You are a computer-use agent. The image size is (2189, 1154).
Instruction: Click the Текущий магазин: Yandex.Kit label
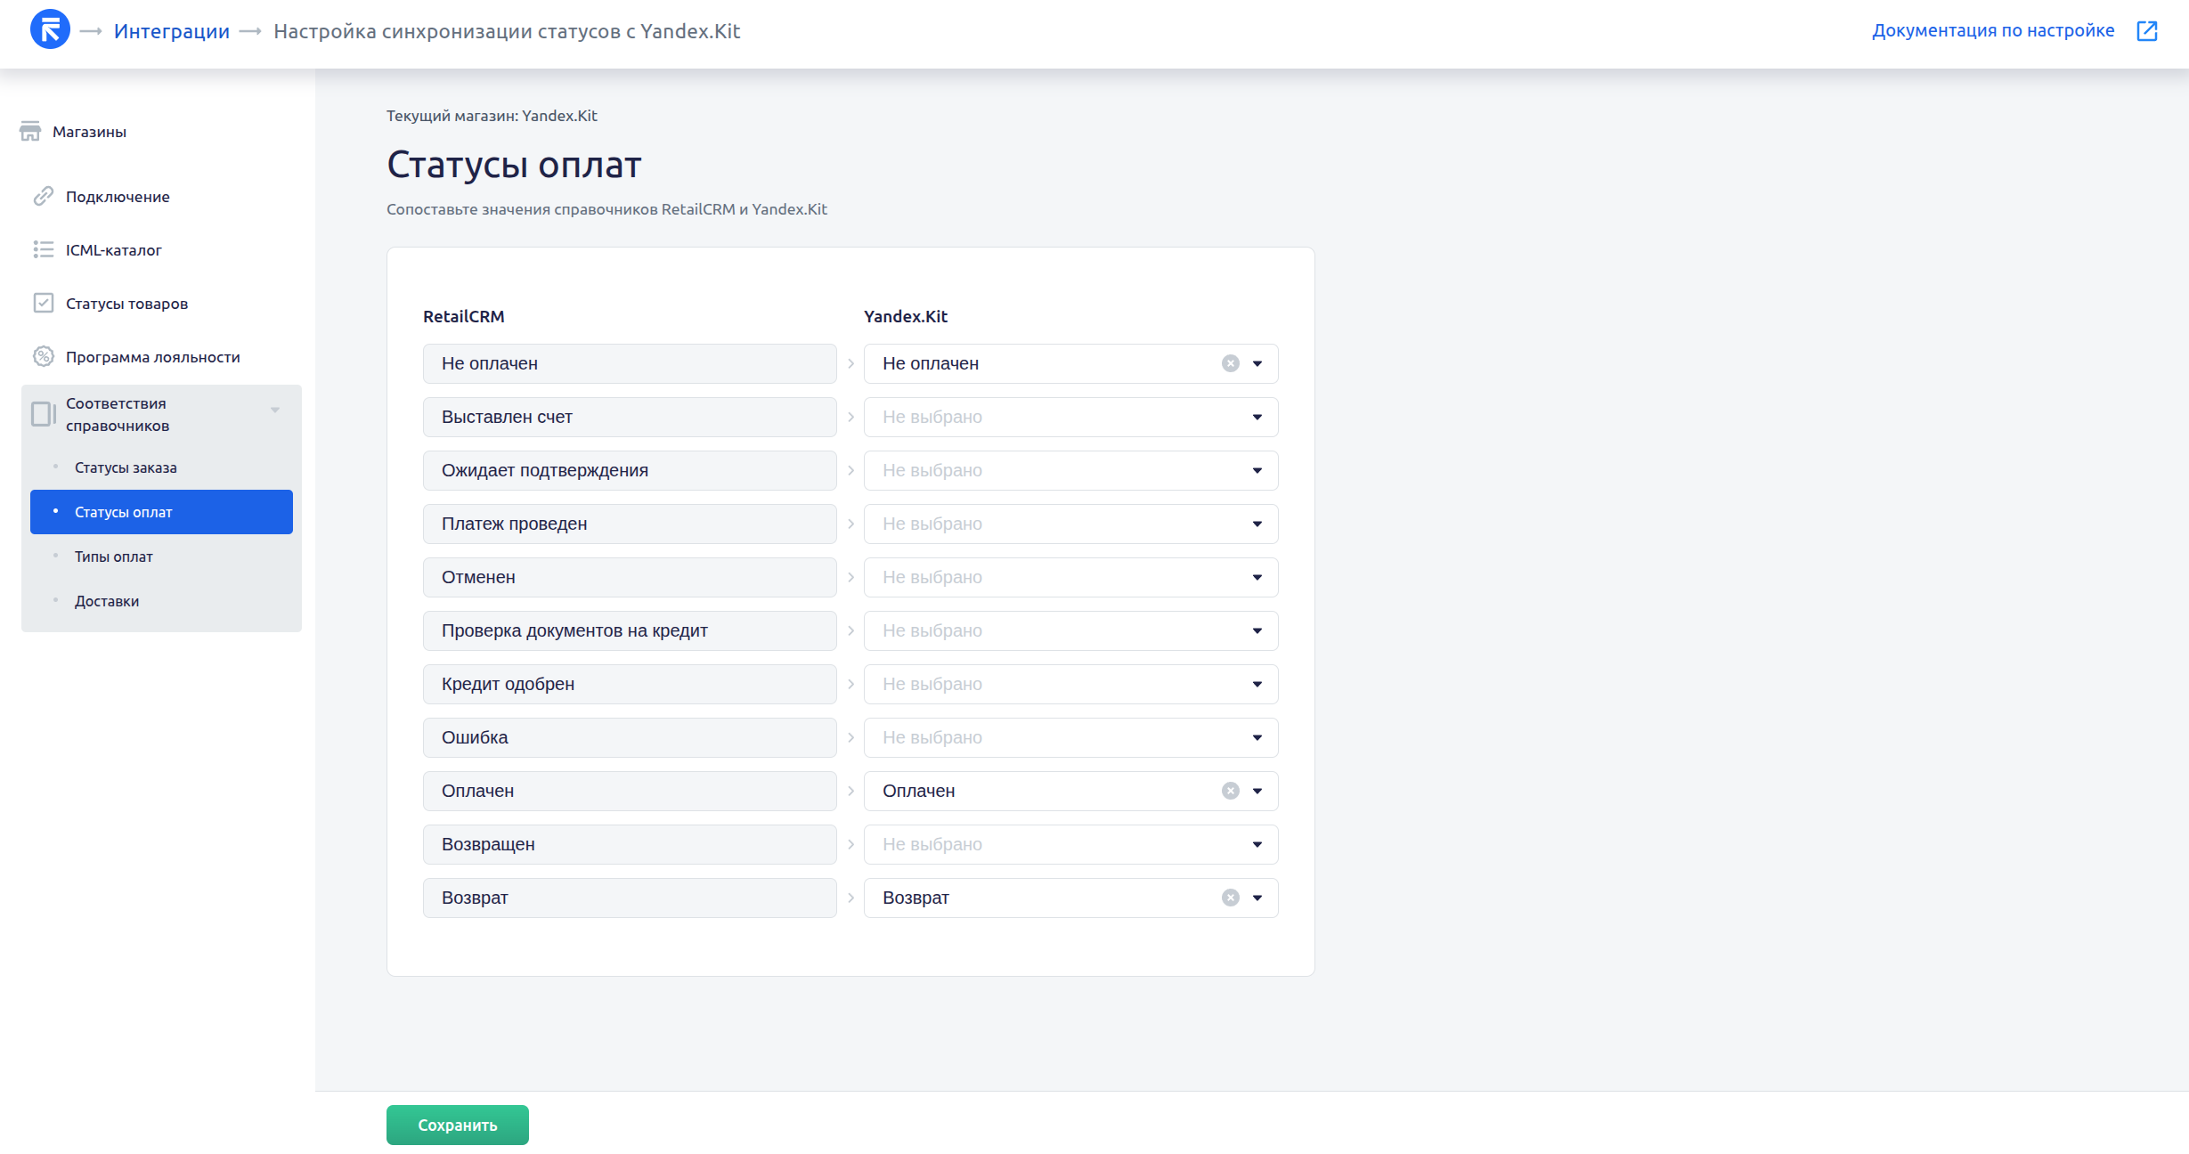(x=492, y=116)
